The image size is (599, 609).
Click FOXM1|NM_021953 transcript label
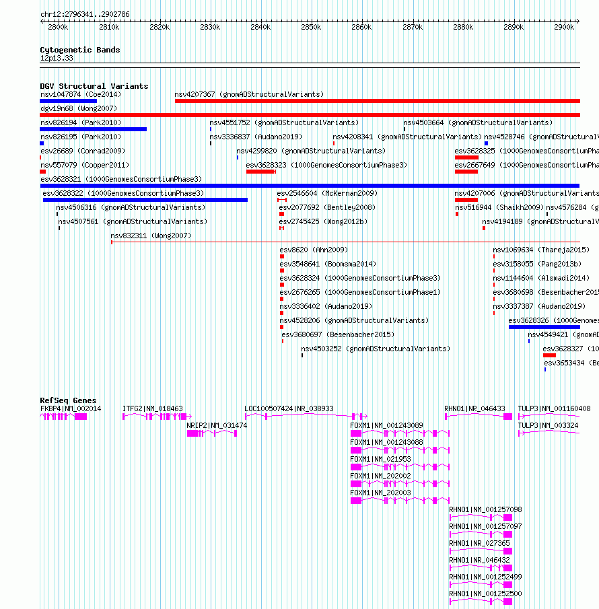click(380, 459)
